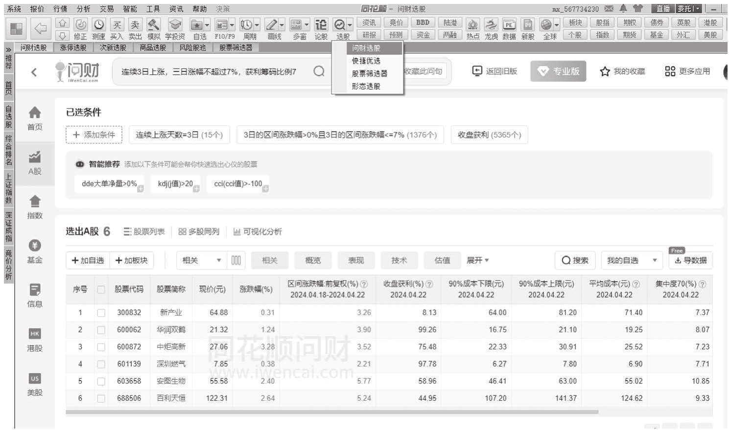Click the 专业版 button

pos(558,71)
